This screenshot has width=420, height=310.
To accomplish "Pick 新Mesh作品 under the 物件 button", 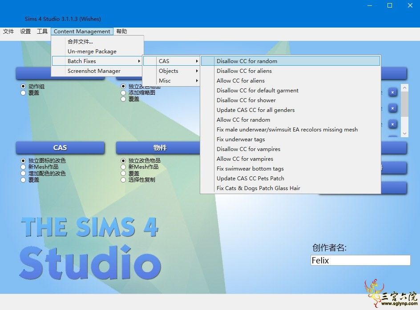I will click(123, 167).
